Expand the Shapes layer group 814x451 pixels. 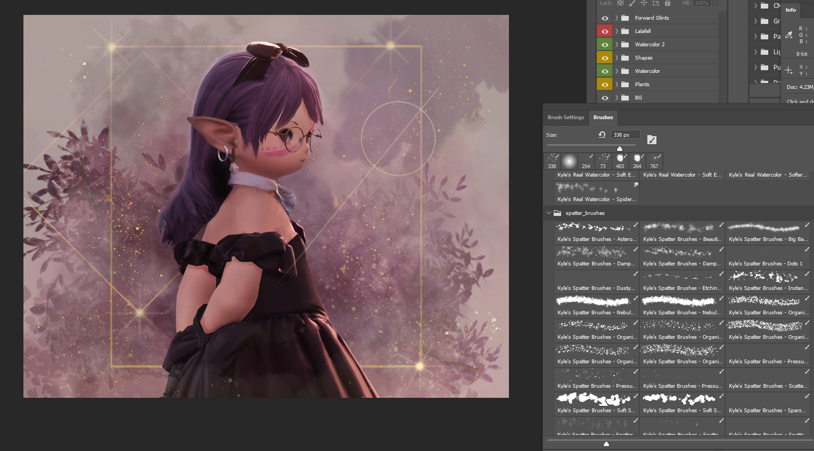click(616, 58)
